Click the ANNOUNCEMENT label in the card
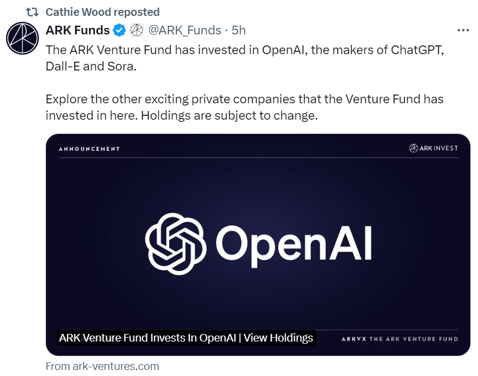This screenshot has width=478, height=376. pyautogui.click(x=89, y=149)
